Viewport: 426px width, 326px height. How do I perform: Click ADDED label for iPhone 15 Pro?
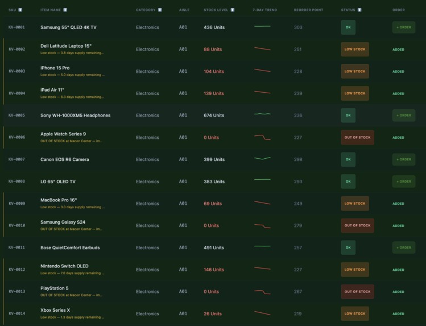click(398, 72)
